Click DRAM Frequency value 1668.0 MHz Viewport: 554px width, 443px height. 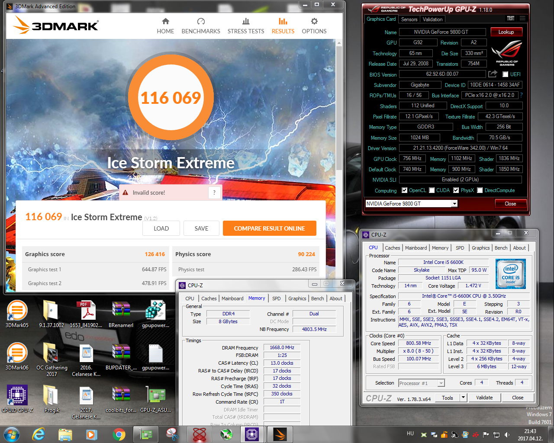tap(282, 347)
